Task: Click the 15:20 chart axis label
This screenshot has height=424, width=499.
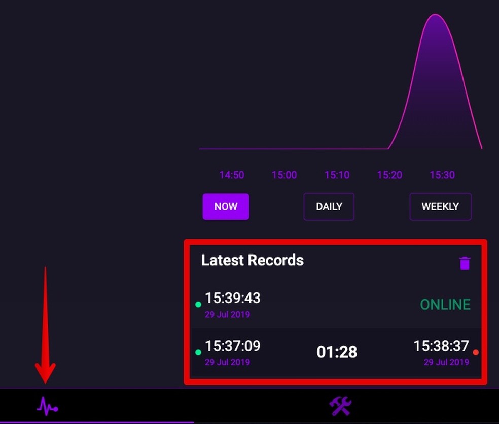Action: point(389,175)
